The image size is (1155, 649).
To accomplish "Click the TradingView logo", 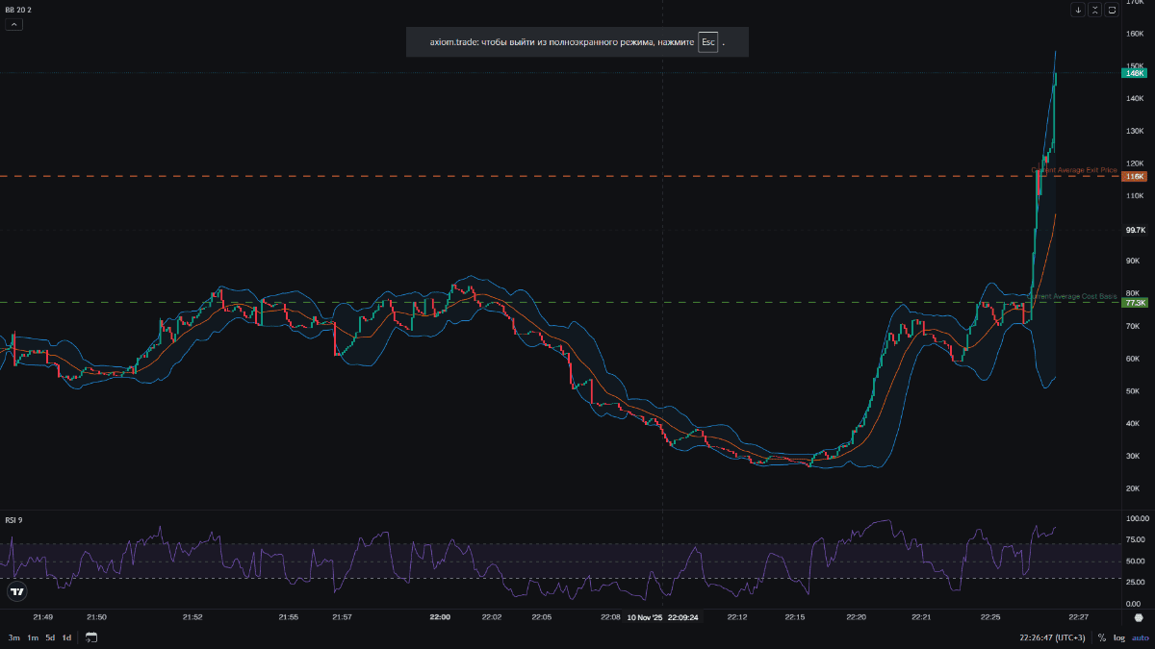I will tap(15, 591).
